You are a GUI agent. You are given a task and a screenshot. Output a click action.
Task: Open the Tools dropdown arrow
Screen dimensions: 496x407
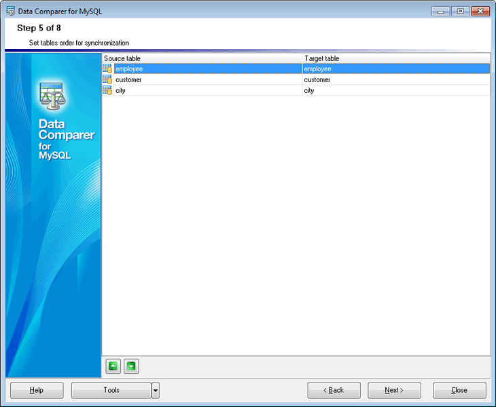(156, 390)
